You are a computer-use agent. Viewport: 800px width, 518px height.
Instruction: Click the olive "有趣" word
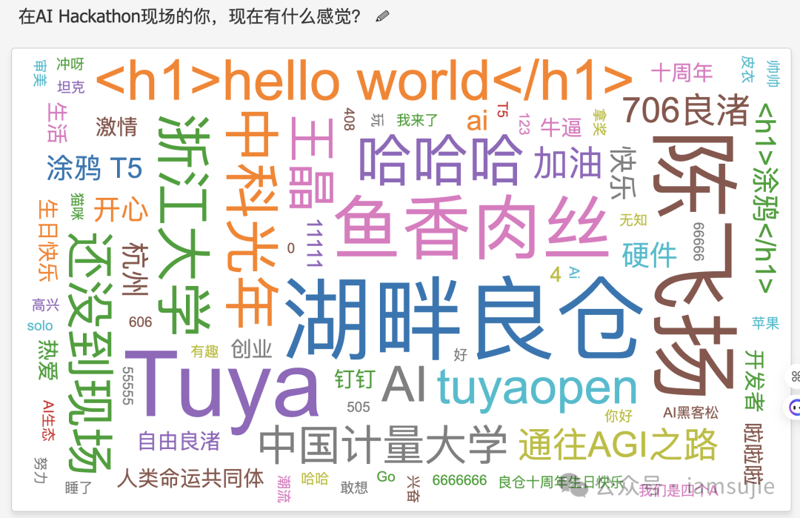coord(204,351)
